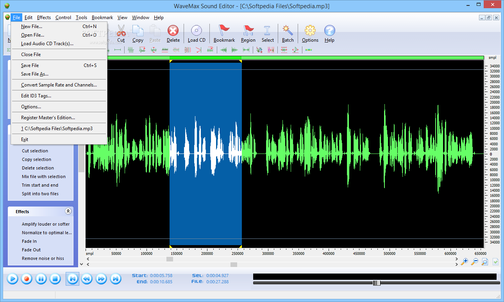Click Amplify louder or softer link
Screen dimensions: 504x302
coord(46,224)
